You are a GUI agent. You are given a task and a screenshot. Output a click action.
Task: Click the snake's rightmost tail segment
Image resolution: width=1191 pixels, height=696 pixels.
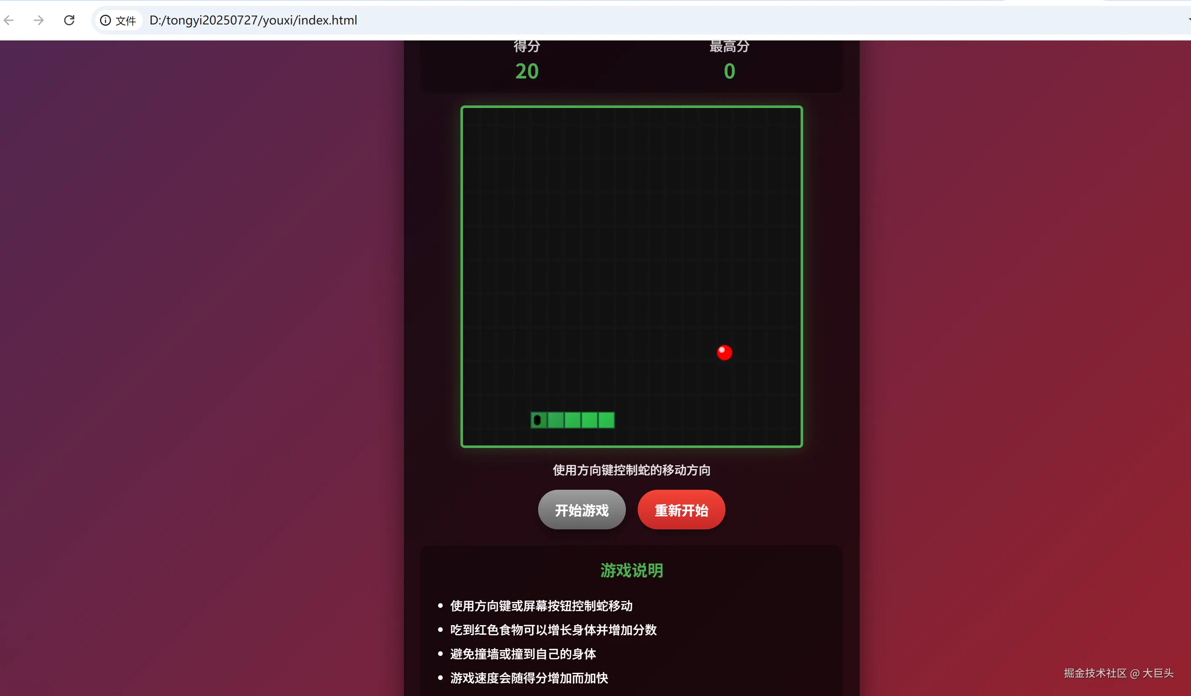click(x=606, y=420)
